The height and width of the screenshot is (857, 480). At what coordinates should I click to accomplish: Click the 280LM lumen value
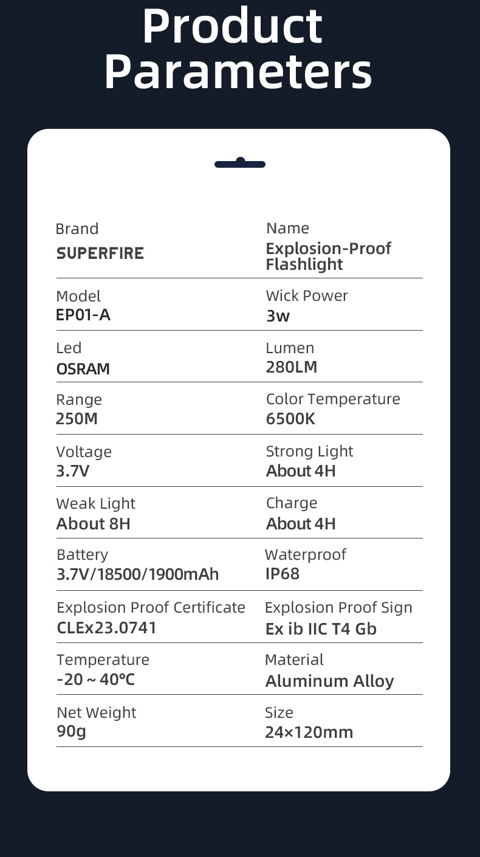(x=292, y=367)
